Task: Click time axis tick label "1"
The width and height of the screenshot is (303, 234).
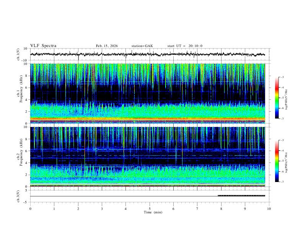Action: pos(54,209)
